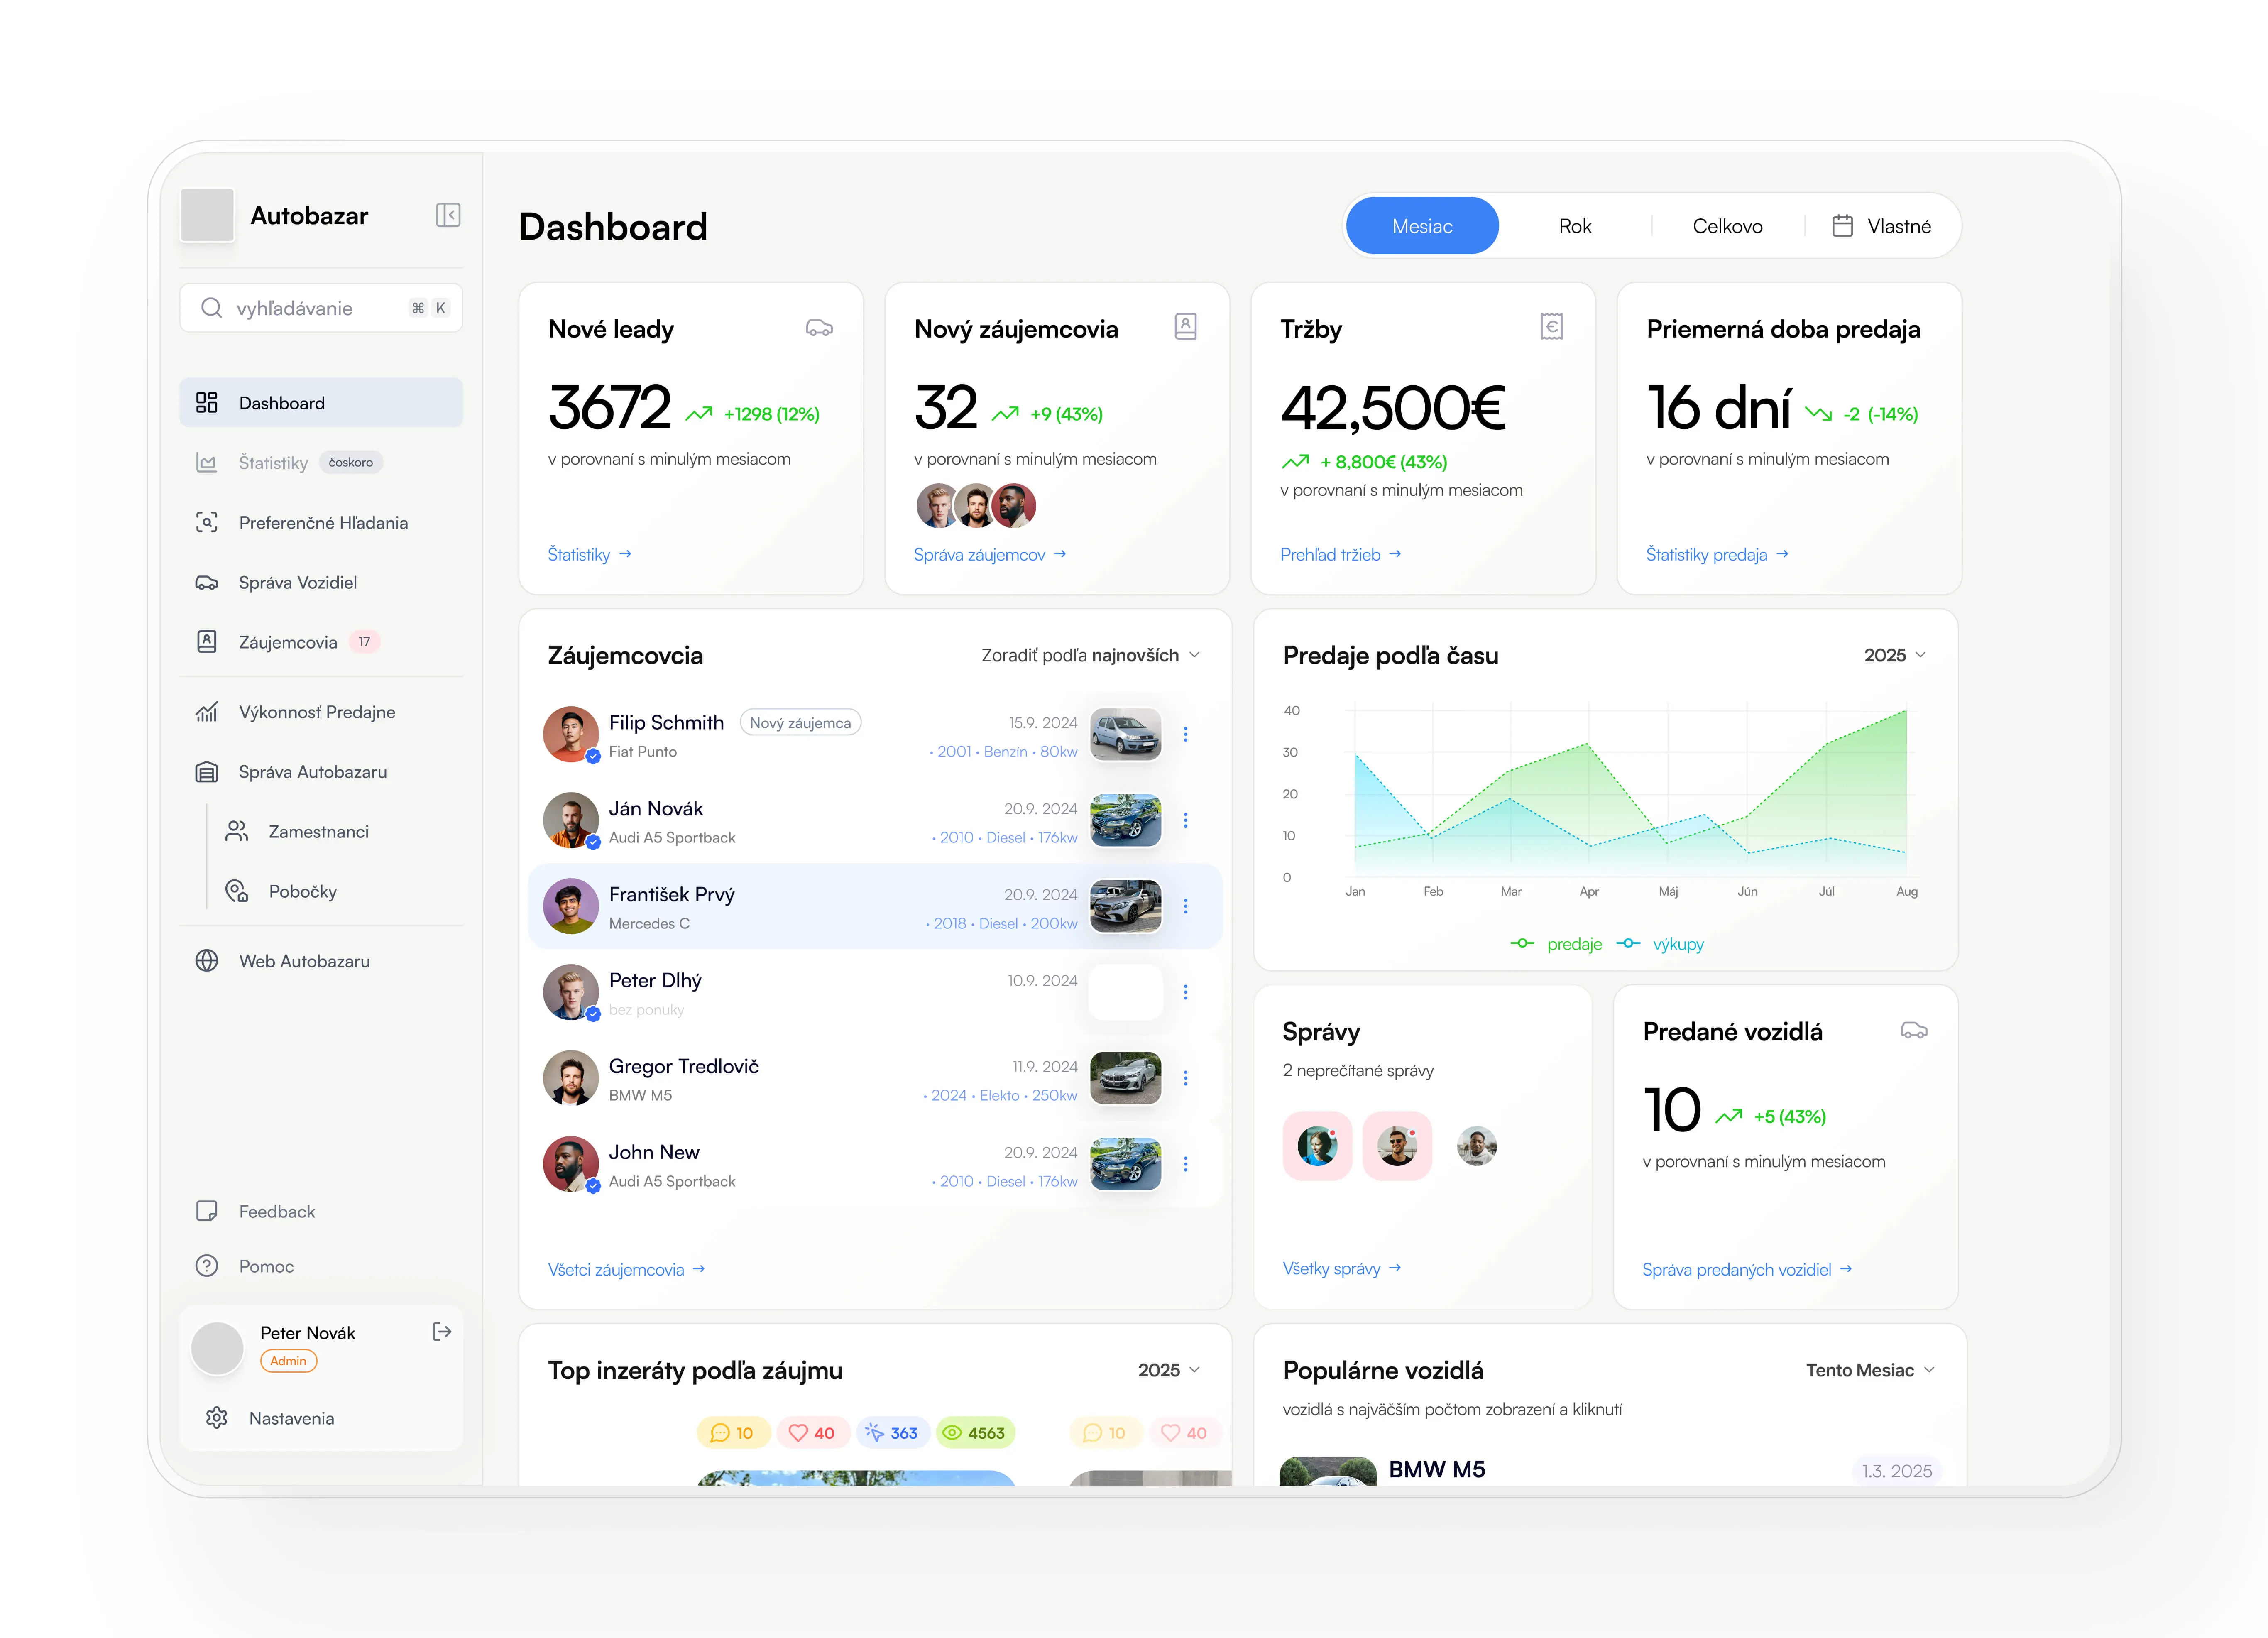The image size is (2268, 1638).
Task: Click the Web Autobazaru globe icon
Action: pyautogui.click(x=207, y=960)
